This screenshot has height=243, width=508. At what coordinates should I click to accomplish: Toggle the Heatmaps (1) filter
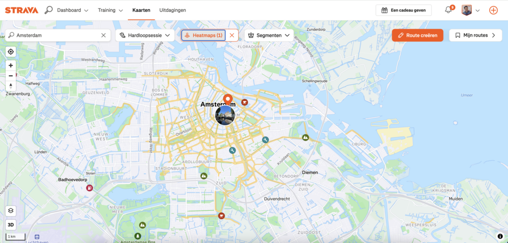(x=203, y=35)
